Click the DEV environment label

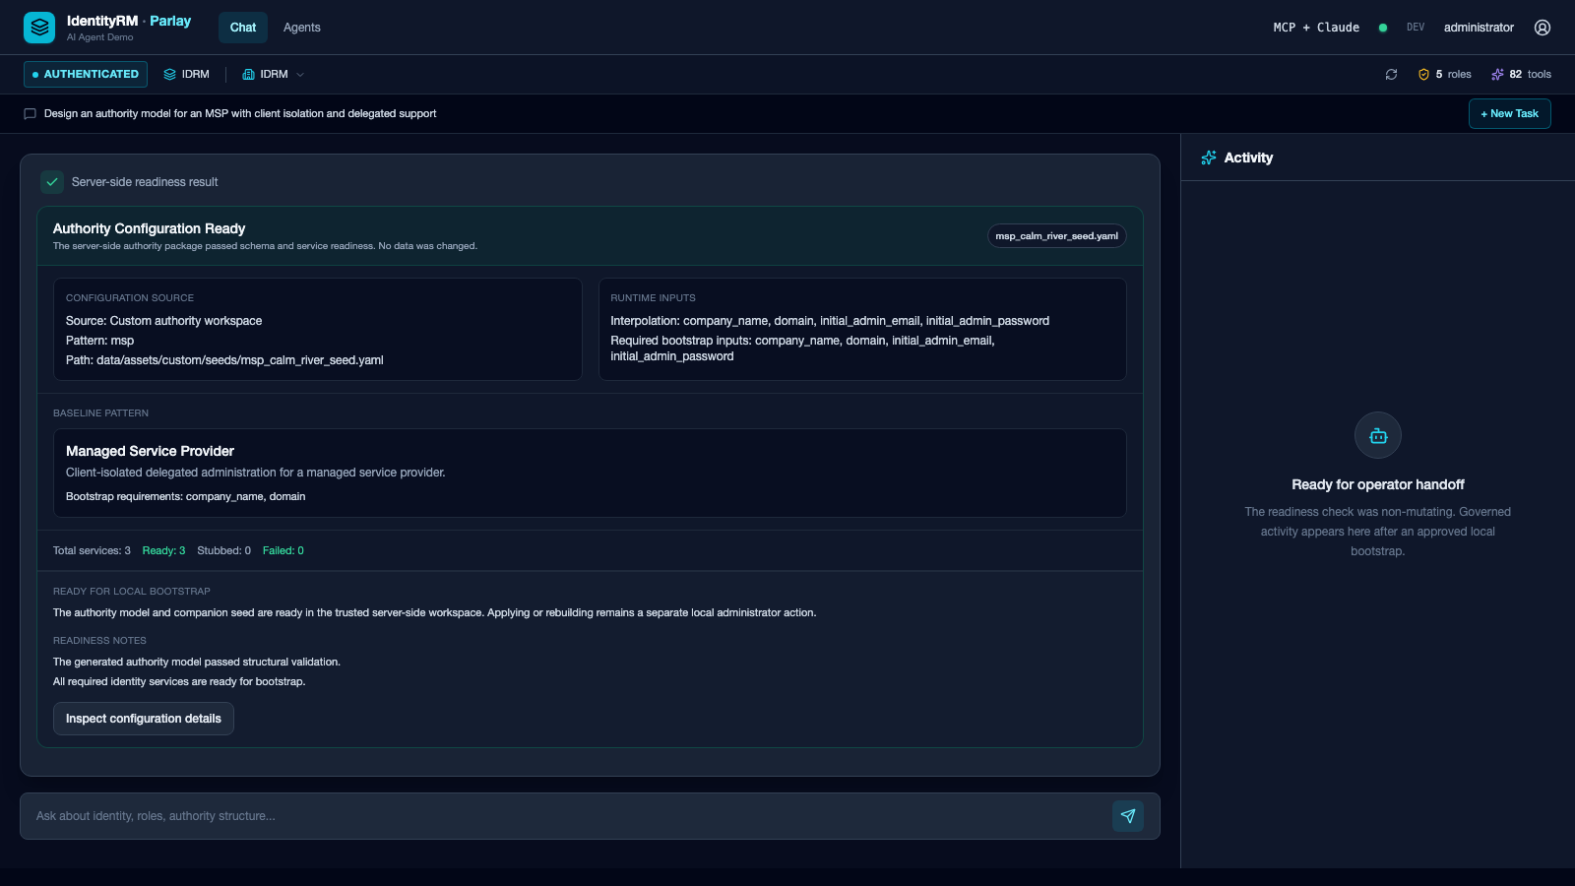[1416, 28]
